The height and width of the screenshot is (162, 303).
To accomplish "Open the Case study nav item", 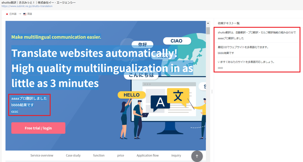I will 73,156.
